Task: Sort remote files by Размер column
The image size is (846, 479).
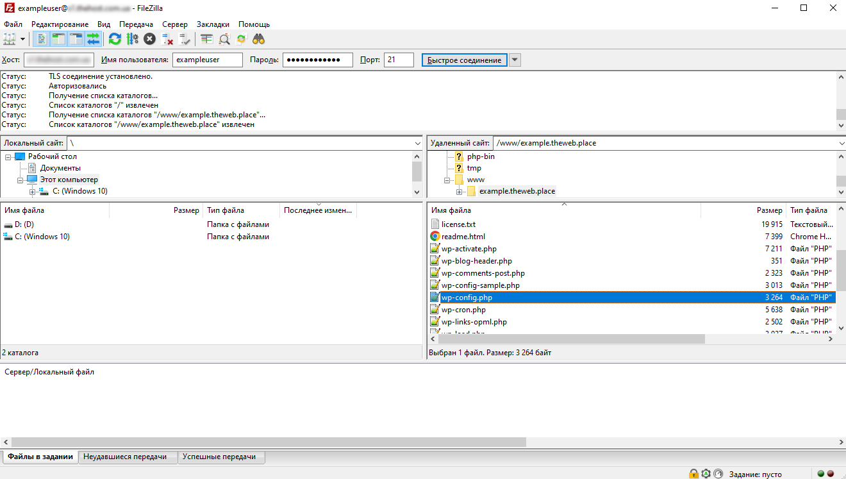Action: pos(743,210)
